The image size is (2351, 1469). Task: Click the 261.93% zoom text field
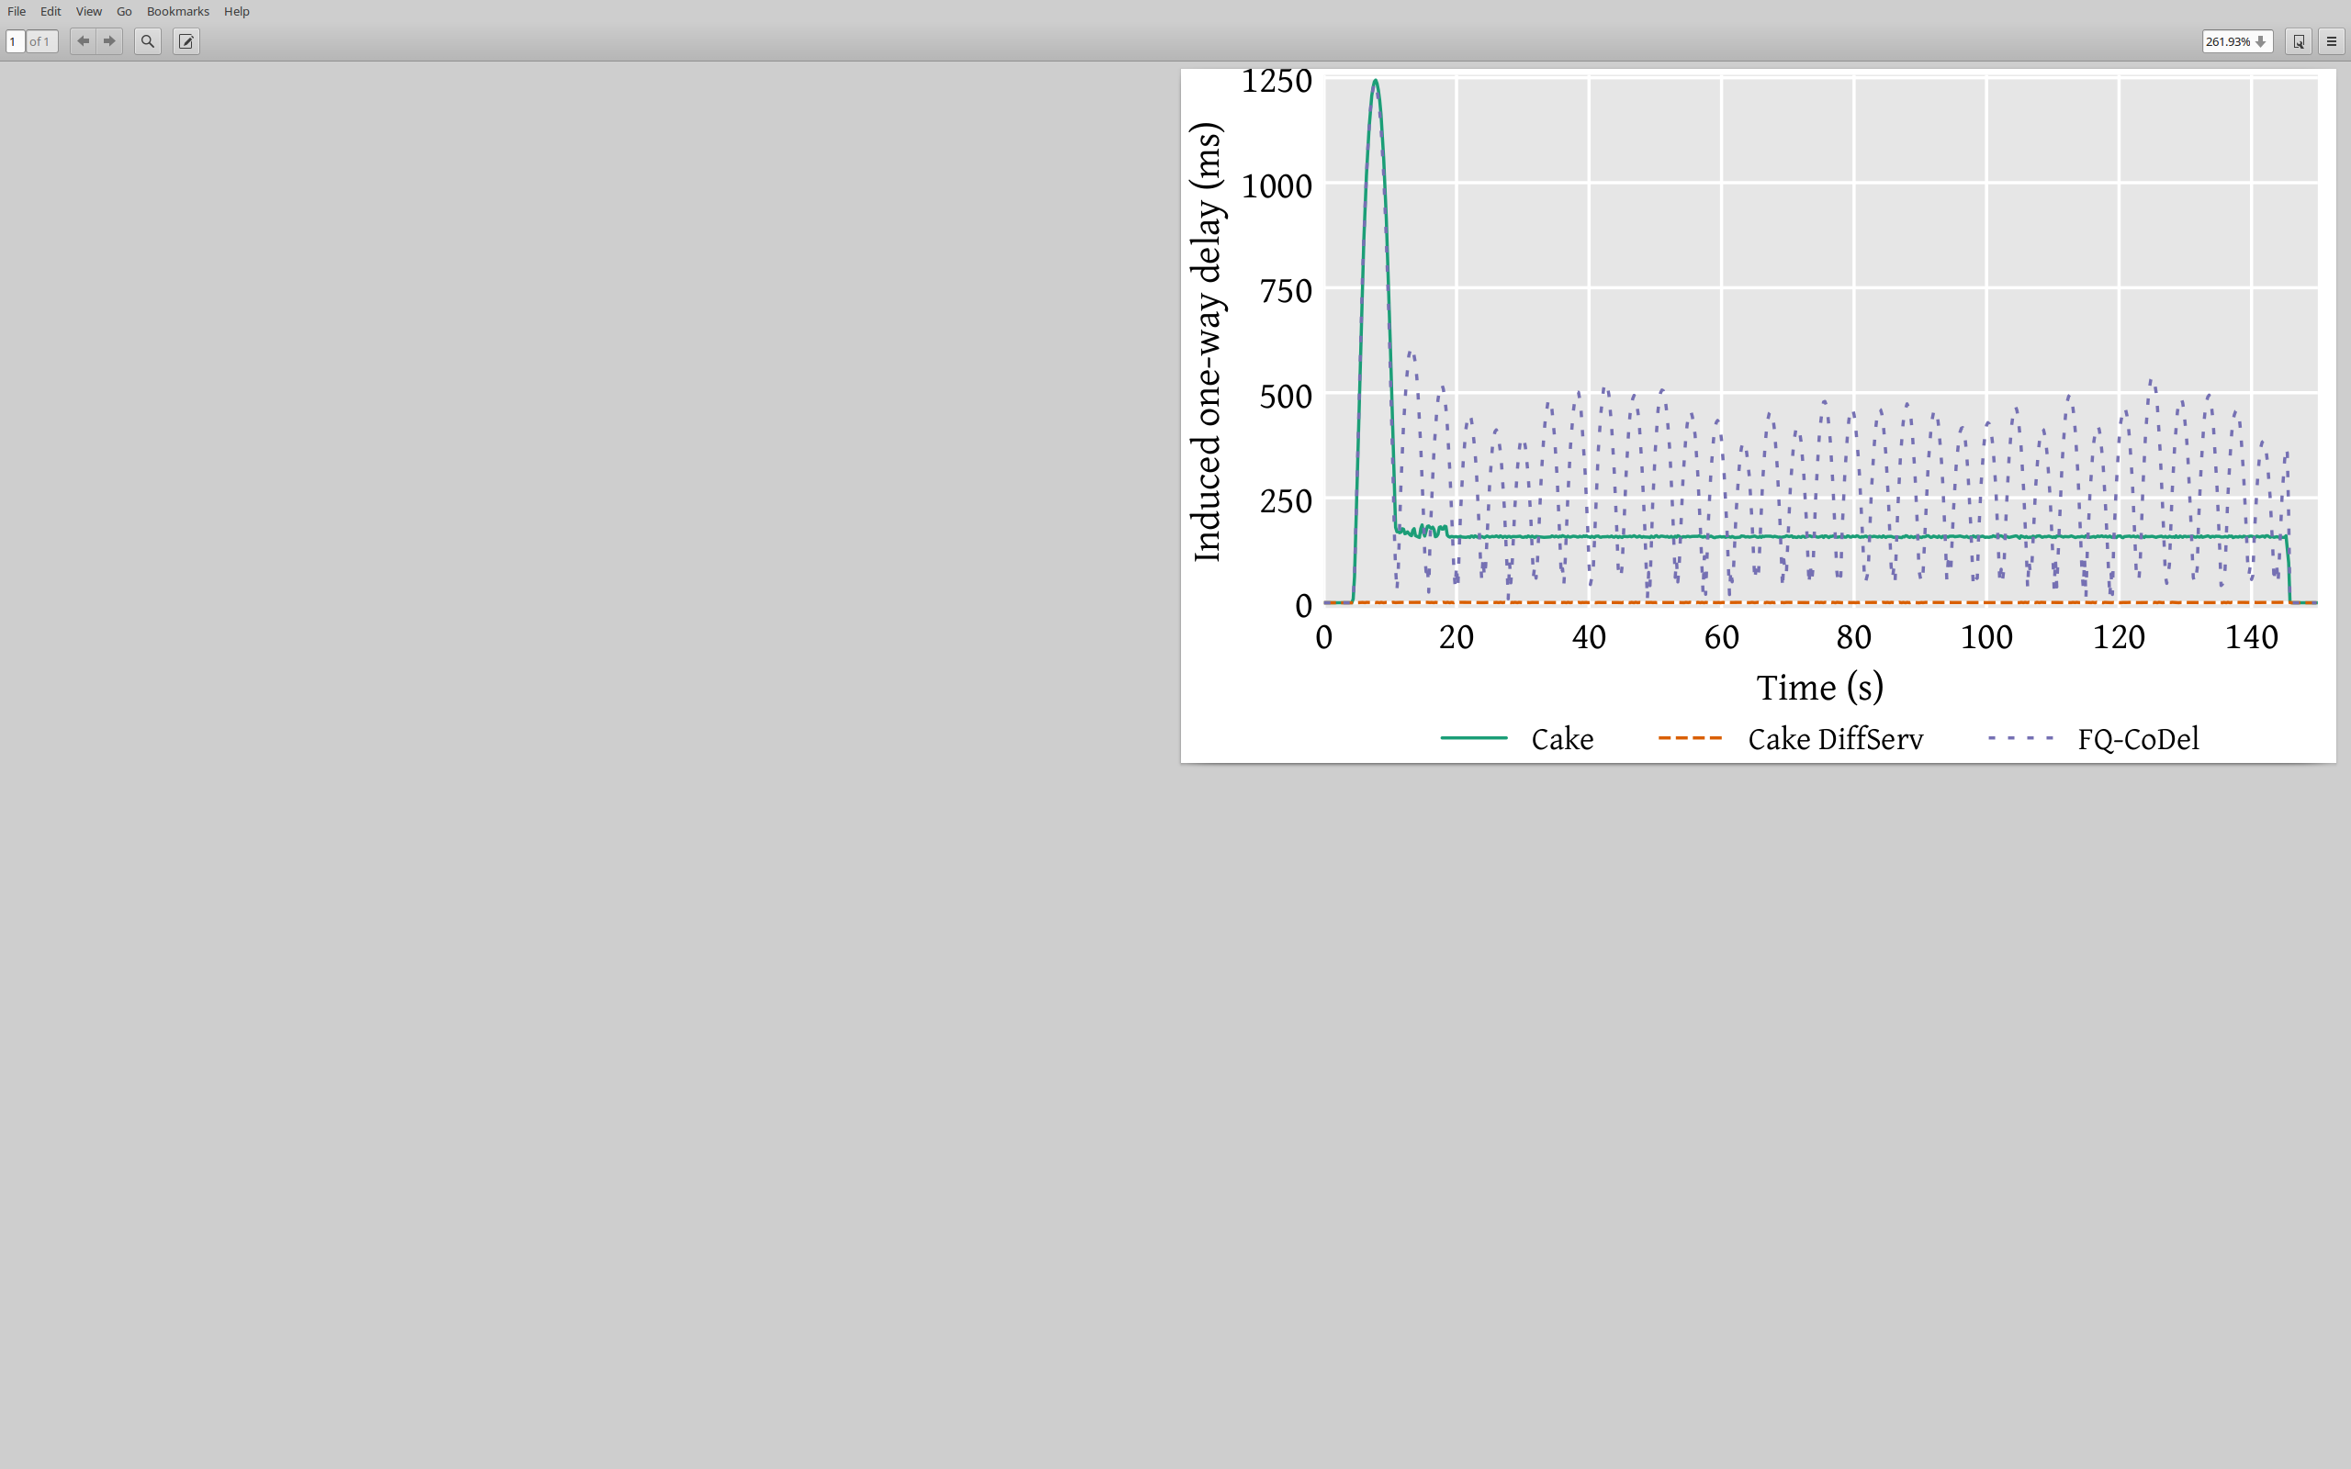tap(2228, 40)
